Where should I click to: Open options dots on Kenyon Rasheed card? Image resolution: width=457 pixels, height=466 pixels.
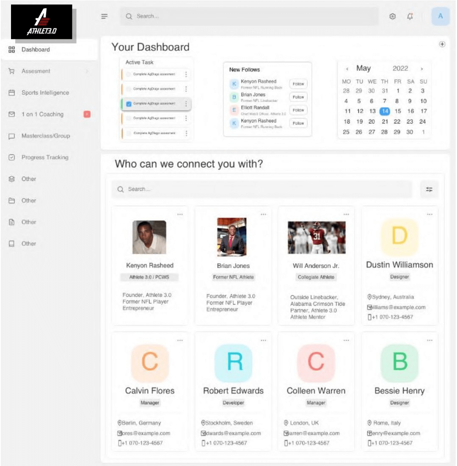180,214
